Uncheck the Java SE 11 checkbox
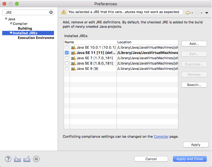The height and width of the screenshot is (167, 212). pyautogui.click(x=67, y=53)
